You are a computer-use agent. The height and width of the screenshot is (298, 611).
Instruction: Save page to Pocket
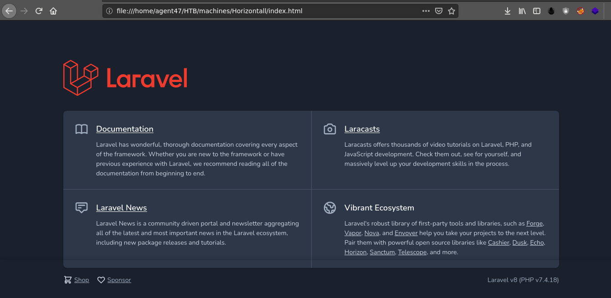tap(439, 11)
